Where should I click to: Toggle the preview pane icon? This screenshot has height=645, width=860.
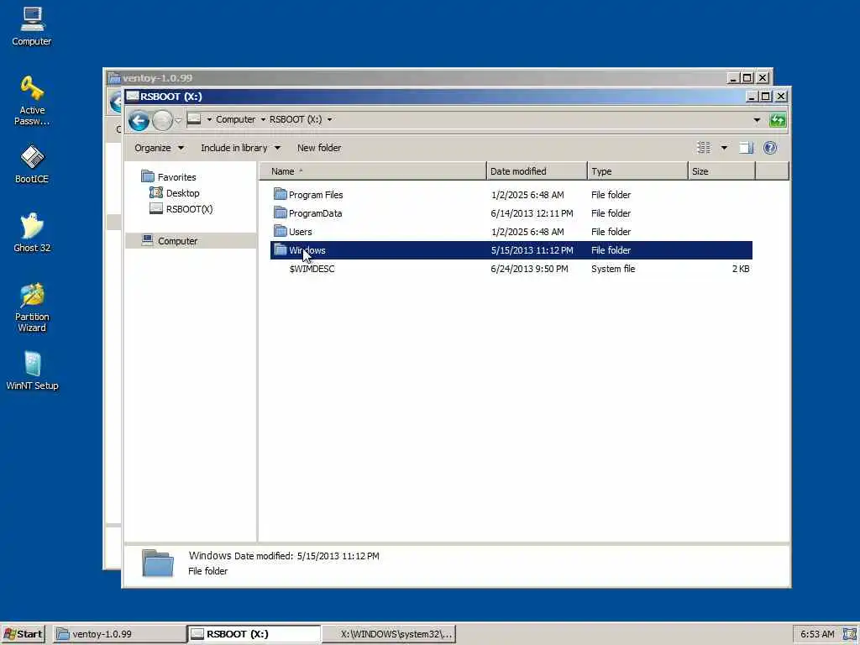pyautogui.click(x=746, y=148)
